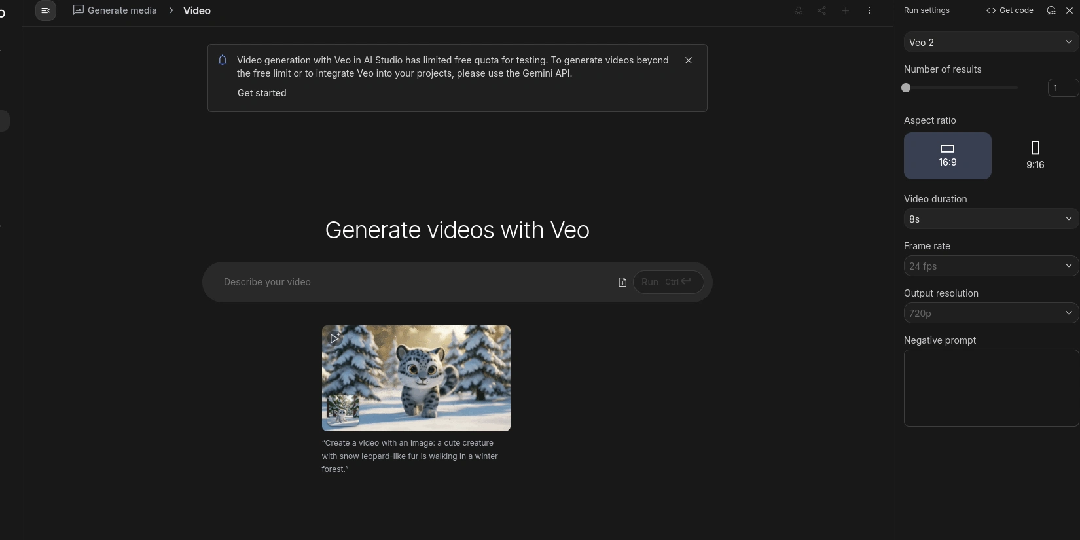Viewport: 1080px width, 540px height.
Task: Click the add image icon in prompt box
Action: tap(622, 282)
